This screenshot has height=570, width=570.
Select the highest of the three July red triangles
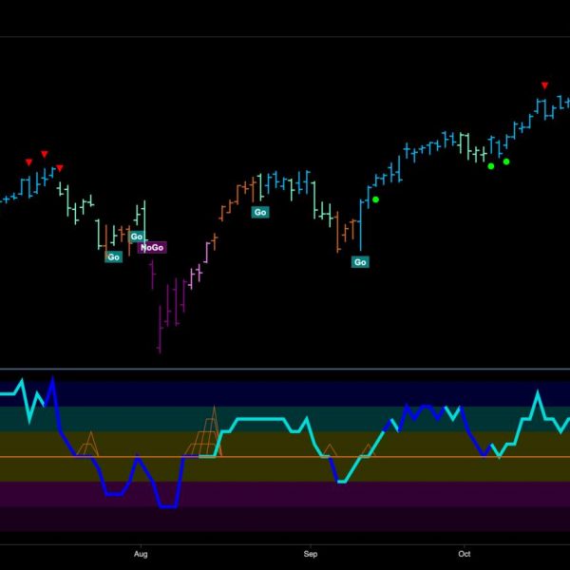click(x=45, y=154)
